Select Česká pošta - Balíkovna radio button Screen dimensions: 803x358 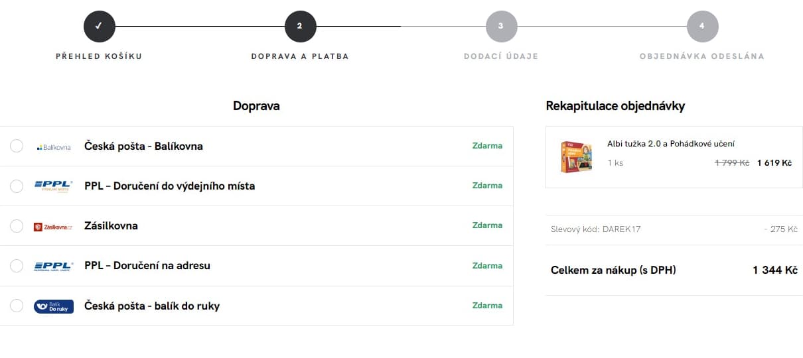[x=17, y=146]
